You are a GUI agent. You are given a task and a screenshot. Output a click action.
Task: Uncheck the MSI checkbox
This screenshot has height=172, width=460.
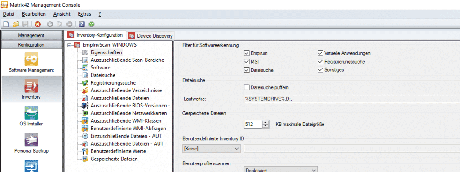(247, 62)
